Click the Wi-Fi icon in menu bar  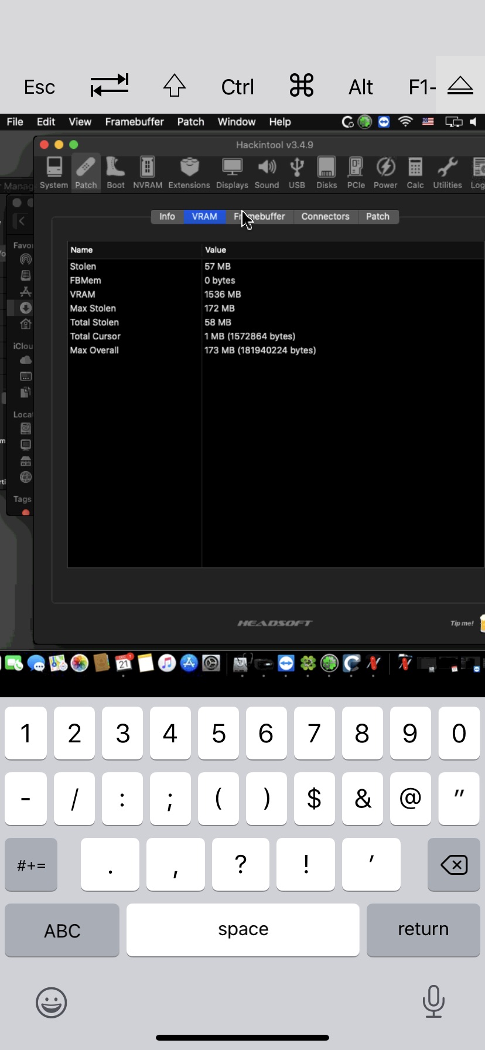405,122
